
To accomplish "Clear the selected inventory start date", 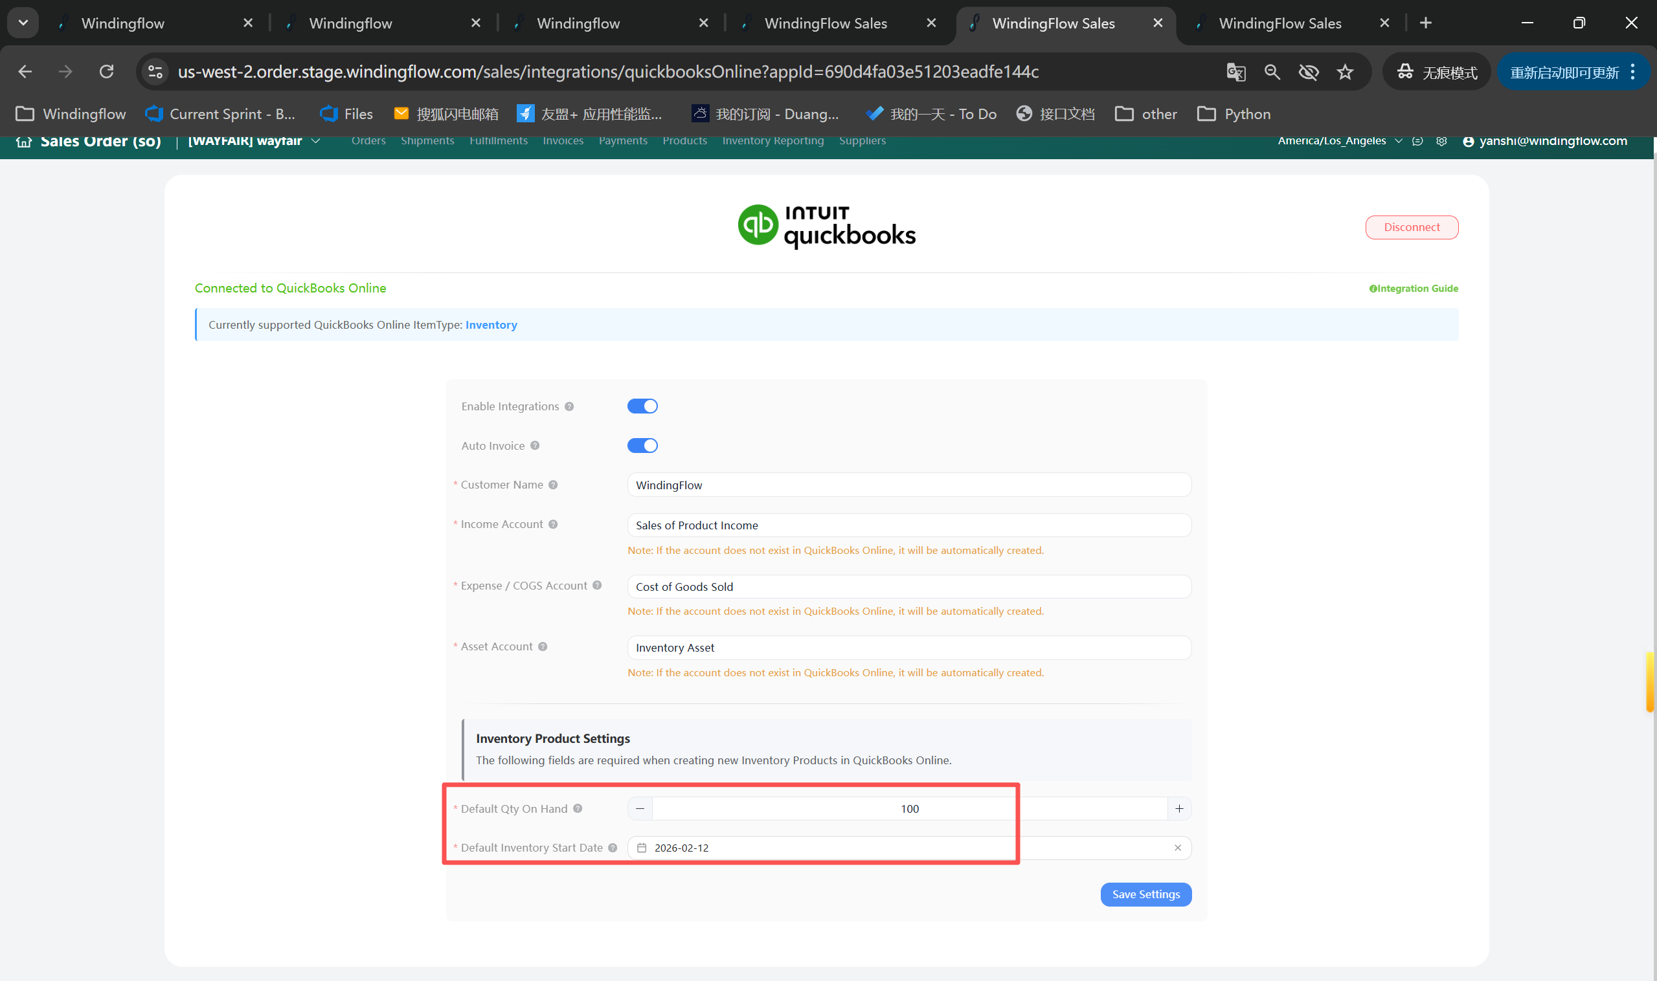I will tap(1177, 848).
